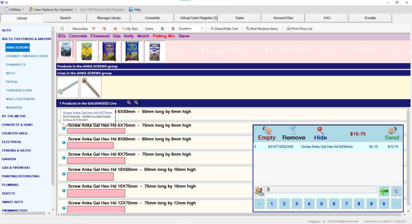Click the Hide cart pin icon
This screenshot has height=224, width=412.
click(x=320, y=131)
